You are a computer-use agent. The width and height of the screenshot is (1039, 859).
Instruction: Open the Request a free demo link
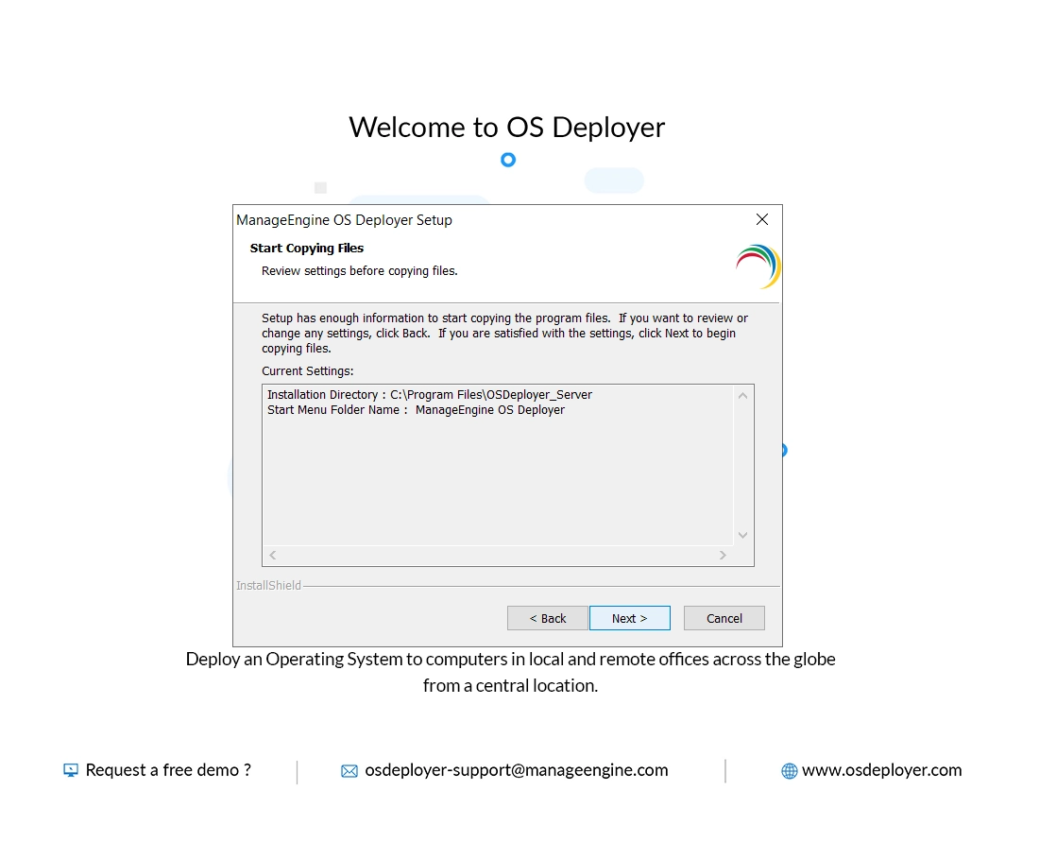coord(167,770)
